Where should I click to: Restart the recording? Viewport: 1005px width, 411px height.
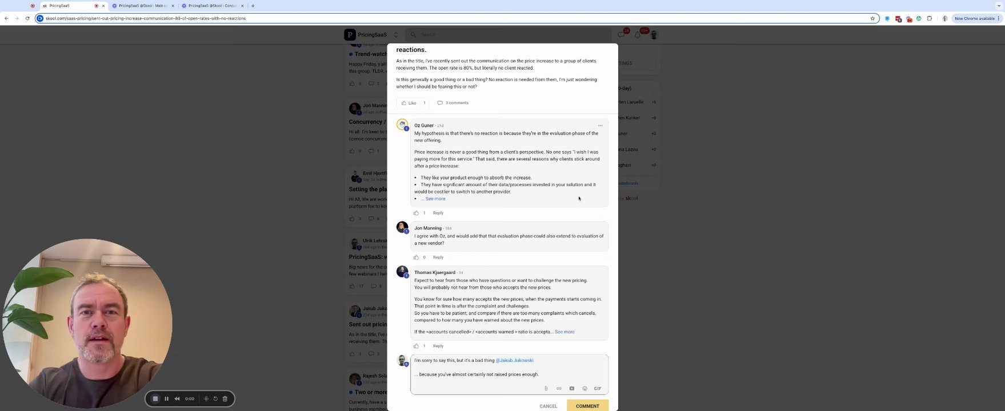click(215, 398)
